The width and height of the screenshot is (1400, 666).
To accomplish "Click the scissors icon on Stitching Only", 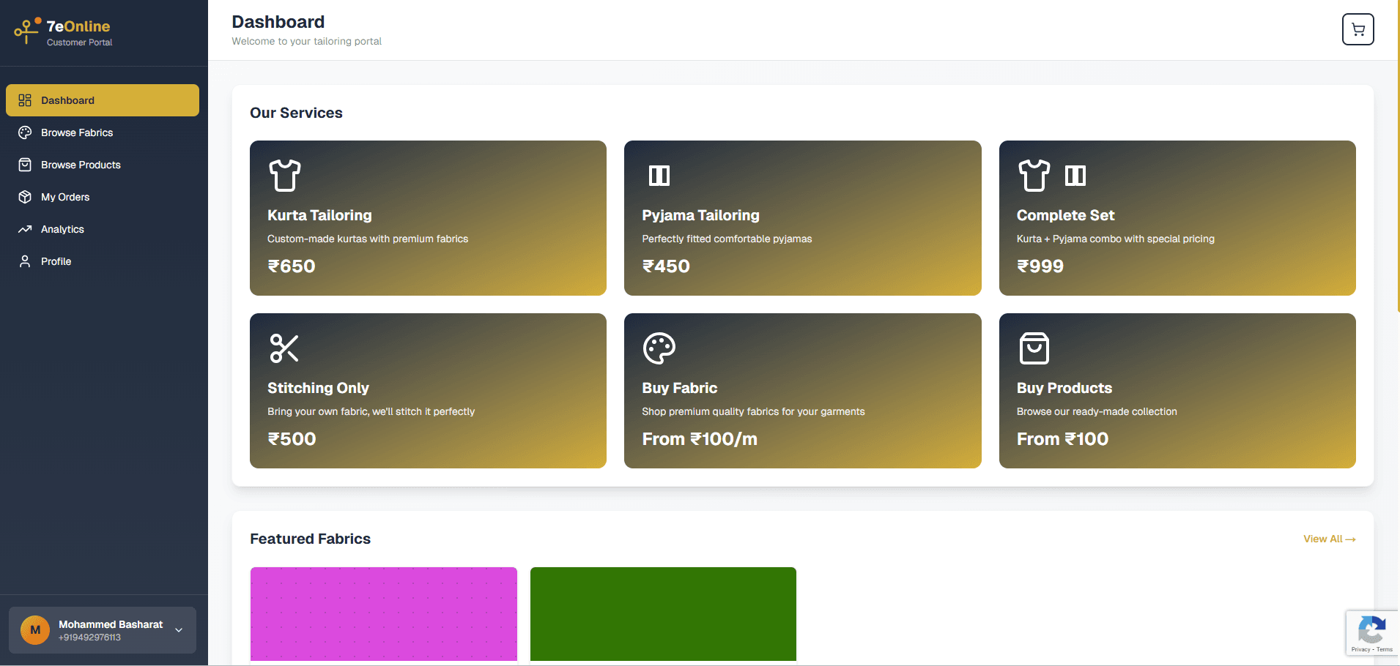I will pos(284,348).
